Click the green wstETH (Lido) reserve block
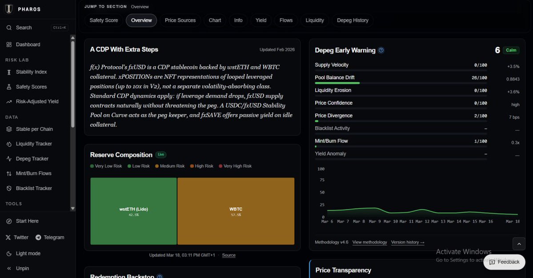The image size is (533, 278). tap(134, 211)
